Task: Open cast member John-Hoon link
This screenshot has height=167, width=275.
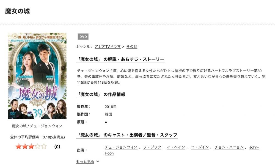Action: click(x=182, y=150)
